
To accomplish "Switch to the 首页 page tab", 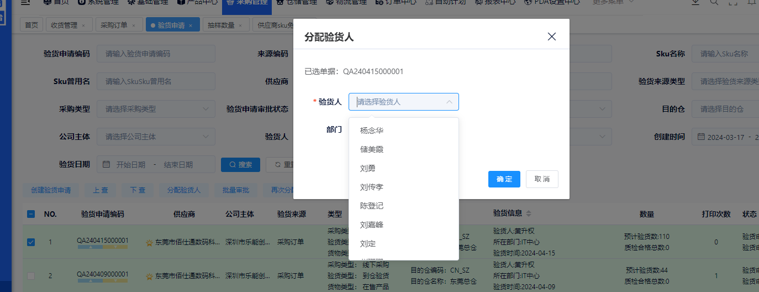I will (x=32, y=25).
